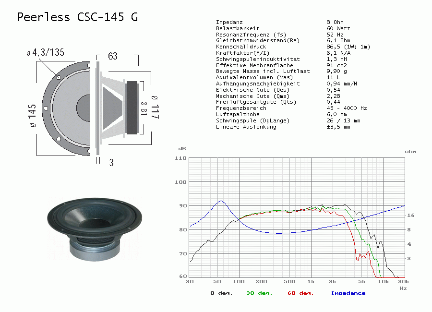
Task: Click the 'ø 117' dimension label
Action: 155,107
